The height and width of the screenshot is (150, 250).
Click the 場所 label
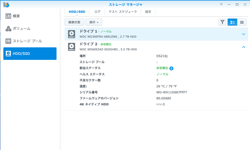pyautogui.click(x=83, y=56)
